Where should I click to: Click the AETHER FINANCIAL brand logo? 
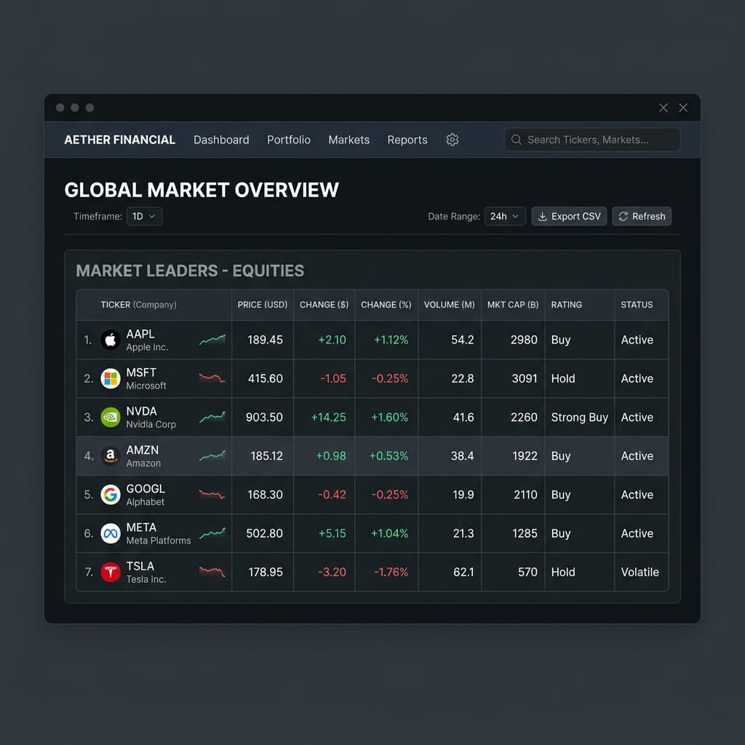(x=120, y=140)
